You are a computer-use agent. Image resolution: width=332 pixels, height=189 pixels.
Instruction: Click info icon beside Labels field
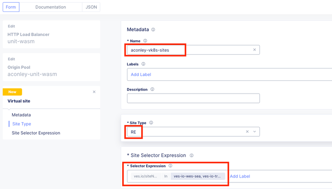pyautogui.click(x=143, y=64)
